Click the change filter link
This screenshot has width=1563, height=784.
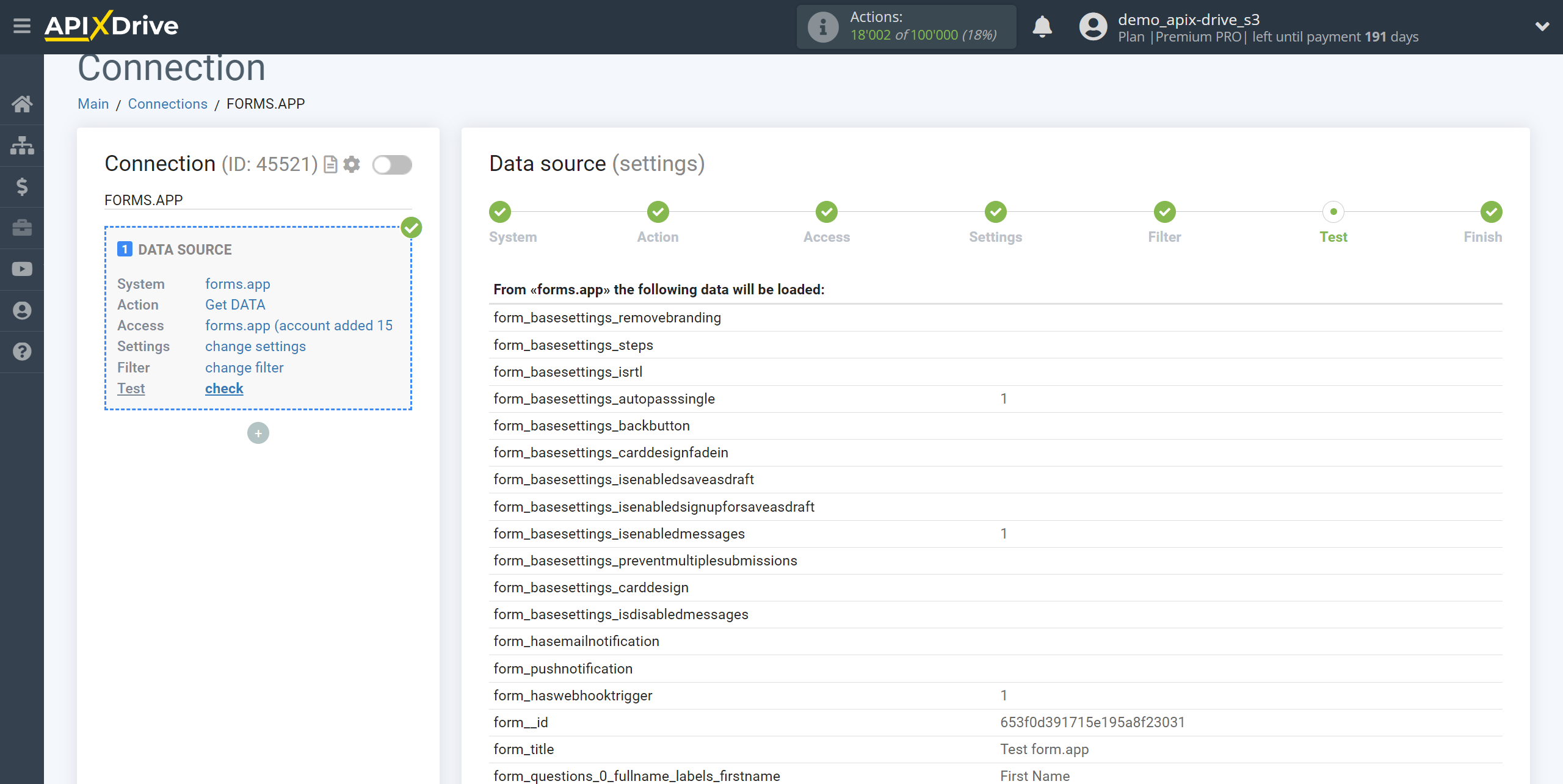pyautogui.click(x=244, y=368)
